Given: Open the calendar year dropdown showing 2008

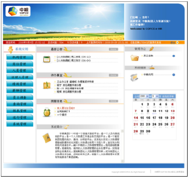Looking at the screenshot, I should pyautogui.click(x=144, y=96).
